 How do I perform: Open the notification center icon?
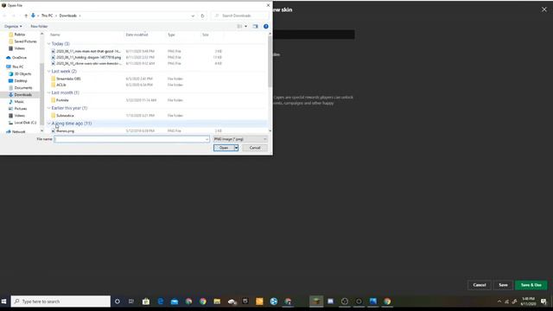click(x=543, y=301)
